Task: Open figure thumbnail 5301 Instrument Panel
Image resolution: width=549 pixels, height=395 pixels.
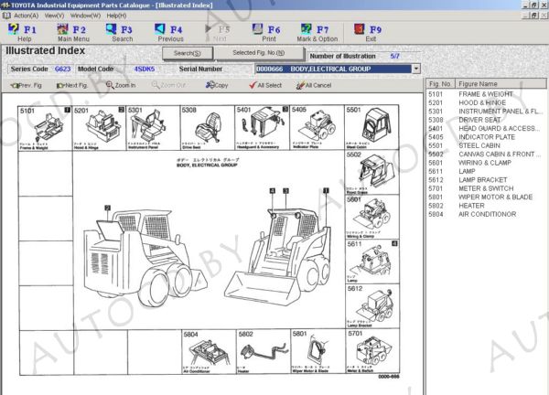Action: [x=153, y=128]
